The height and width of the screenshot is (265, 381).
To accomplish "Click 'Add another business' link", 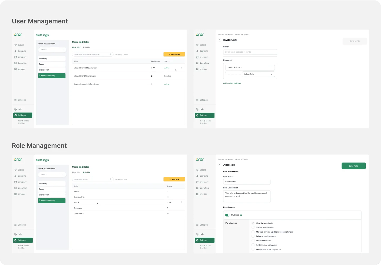I will click(x=232, y=83).
